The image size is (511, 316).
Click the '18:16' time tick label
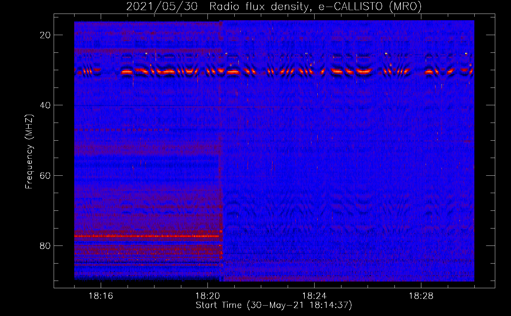(101, 296)
